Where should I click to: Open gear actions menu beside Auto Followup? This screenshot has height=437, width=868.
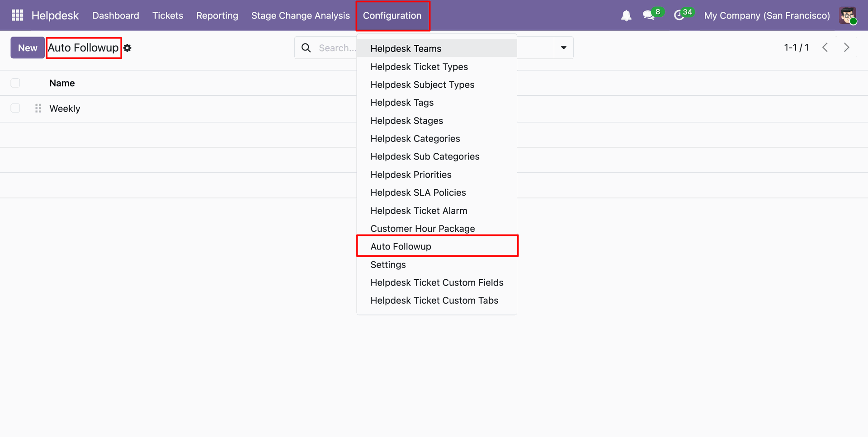(128, 48)
